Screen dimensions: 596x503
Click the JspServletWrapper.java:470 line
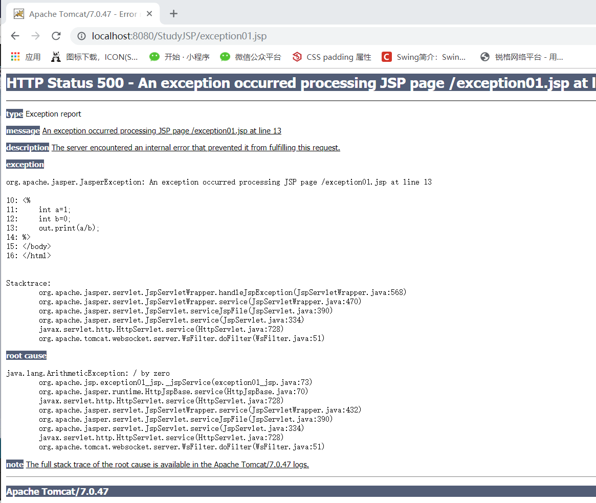click(x=200, y=302)
